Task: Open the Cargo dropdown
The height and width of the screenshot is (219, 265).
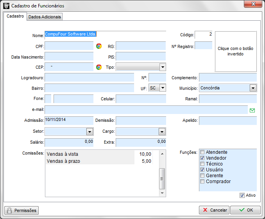Action: pyautogui.click(x=162, y=132)
